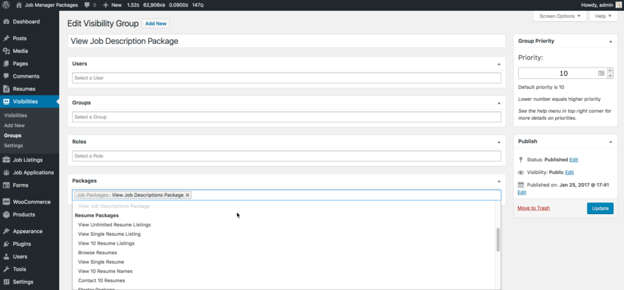Click the Products box icon
Viewport: 624px width, 290px height.
pos(6,215)
